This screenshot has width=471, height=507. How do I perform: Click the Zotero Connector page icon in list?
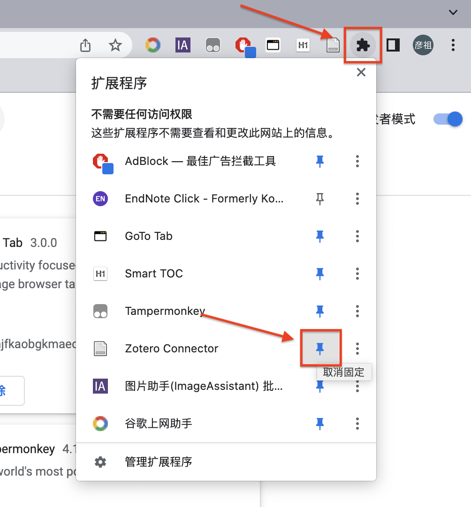point(100,349)
